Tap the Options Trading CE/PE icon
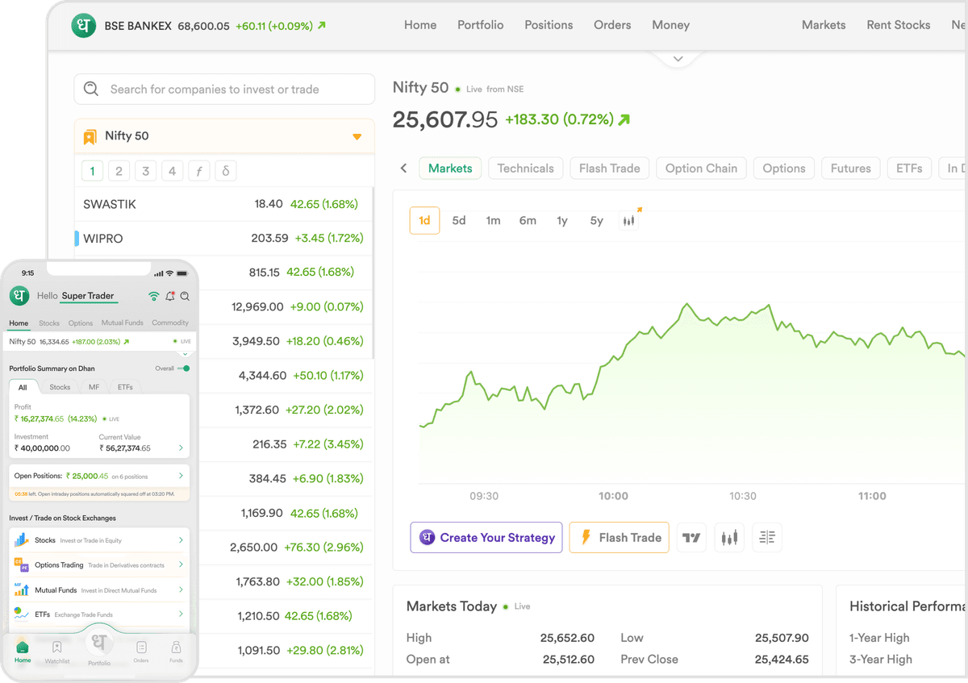This screenshot has height=683, width=968. click(x=21, y=565)
